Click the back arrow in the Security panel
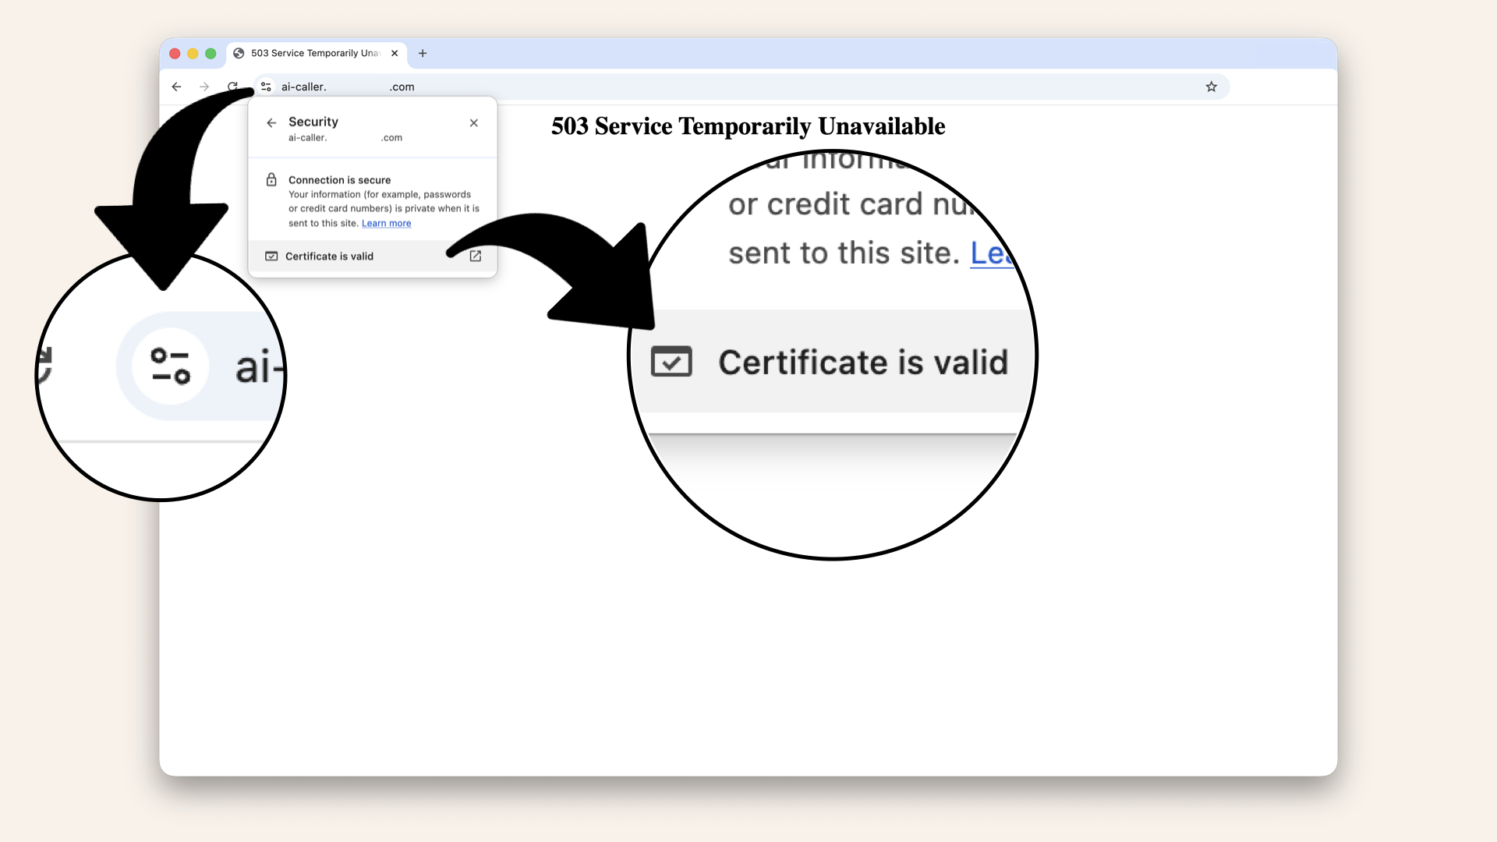The height and width of the screenshot is (842, 1497). [271, 122]
